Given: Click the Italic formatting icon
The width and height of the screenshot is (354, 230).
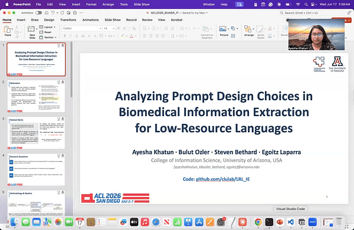Looking at the screenshot, I should 71,36.
